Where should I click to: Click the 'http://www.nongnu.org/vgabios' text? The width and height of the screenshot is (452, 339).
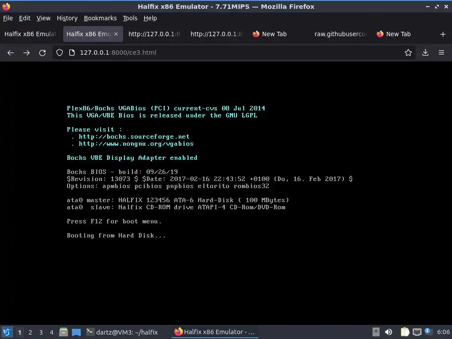coord(136,143)
